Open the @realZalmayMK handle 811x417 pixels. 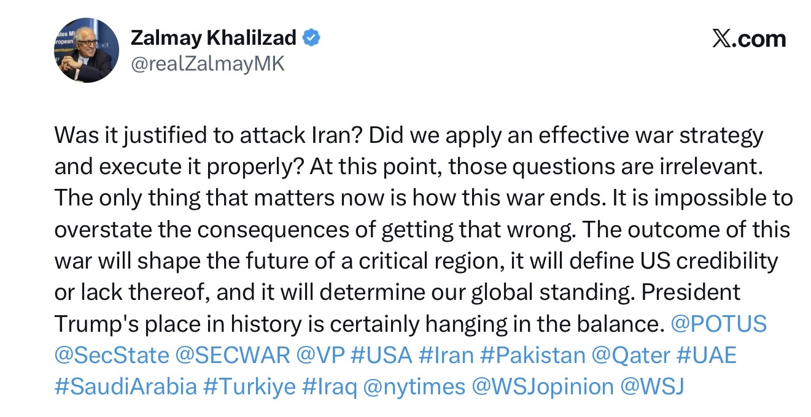click(208, 64)
